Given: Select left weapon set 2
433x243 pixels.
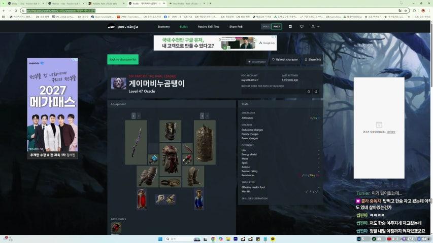Looking at the screenshot, I should pyautogui.click(x=139, y=116).
